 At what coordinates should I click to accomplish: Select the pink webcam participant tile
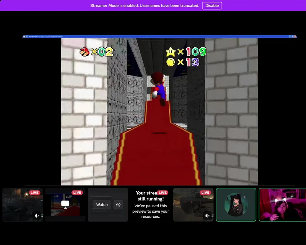coord(283,205)
